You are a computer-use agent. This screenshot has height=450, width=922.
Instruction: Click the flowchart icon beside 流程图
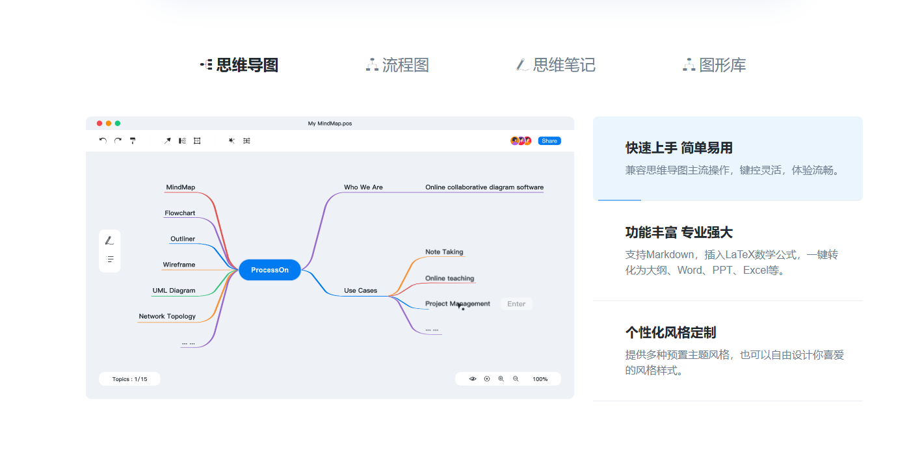point(372,65)
